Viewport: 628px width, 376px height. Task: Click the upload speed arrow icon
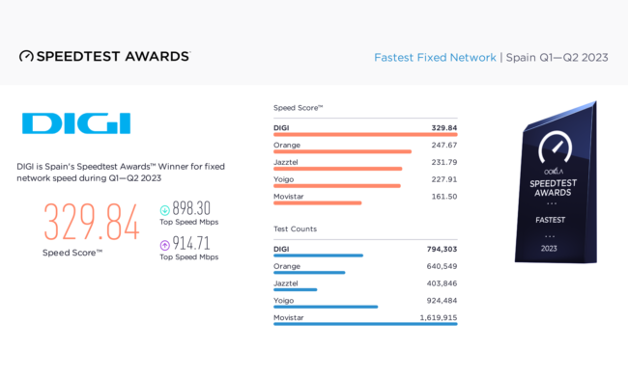click(164, 245)
